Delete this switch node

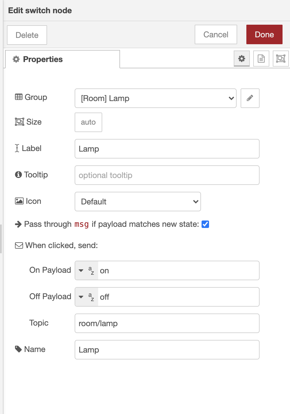tap(27, 35)
